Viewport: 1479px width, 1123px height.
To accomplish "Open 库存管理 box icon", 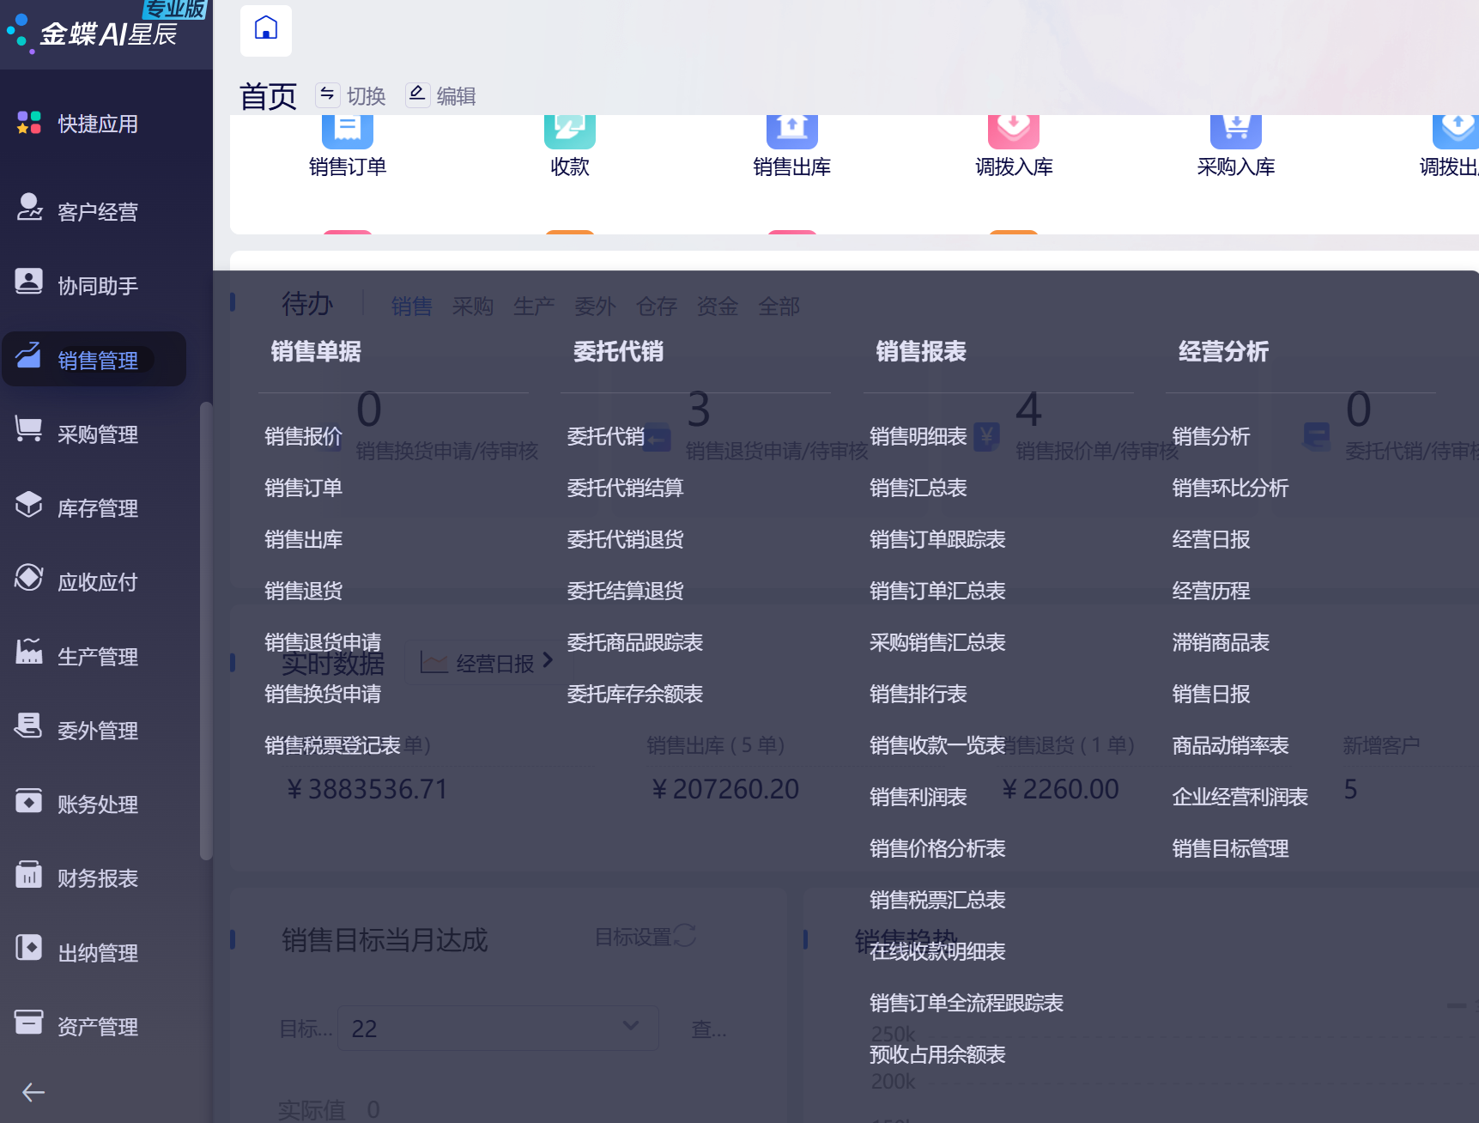I will [x=29, y=504].
